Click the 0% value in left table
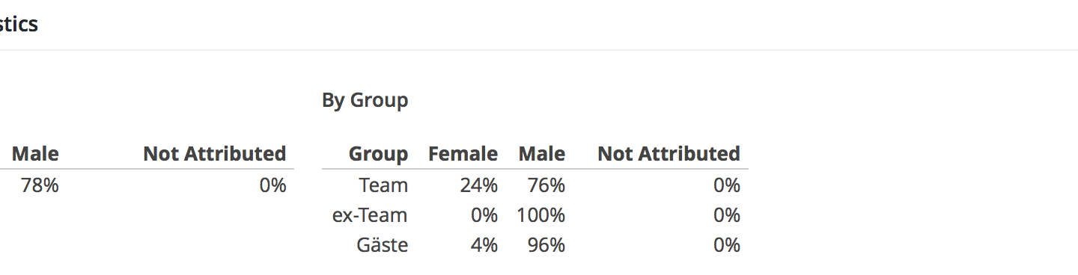This screenshot has height=275, width=1078. pyautogui.click(x=273, y=185)
